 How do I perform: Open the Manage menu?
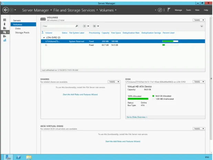click(x=178, y=10)
